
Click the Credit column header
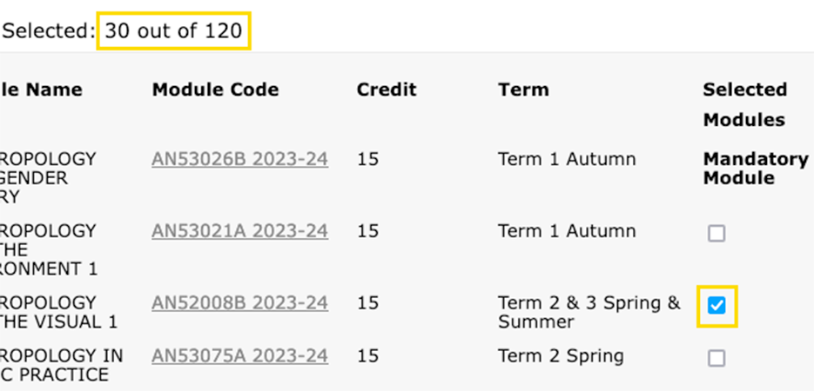pos(387,89)
